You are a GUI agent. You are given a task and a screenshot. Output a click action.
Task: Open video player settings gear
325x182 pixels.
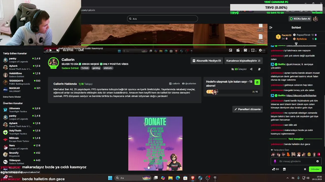(x=260, y=50)
